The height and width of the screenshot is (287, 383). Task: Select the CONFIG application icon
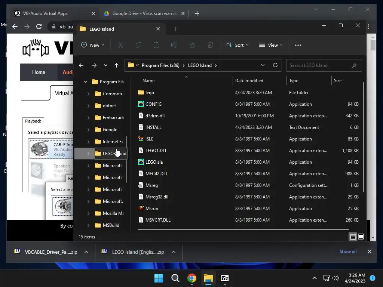point(141,104)
